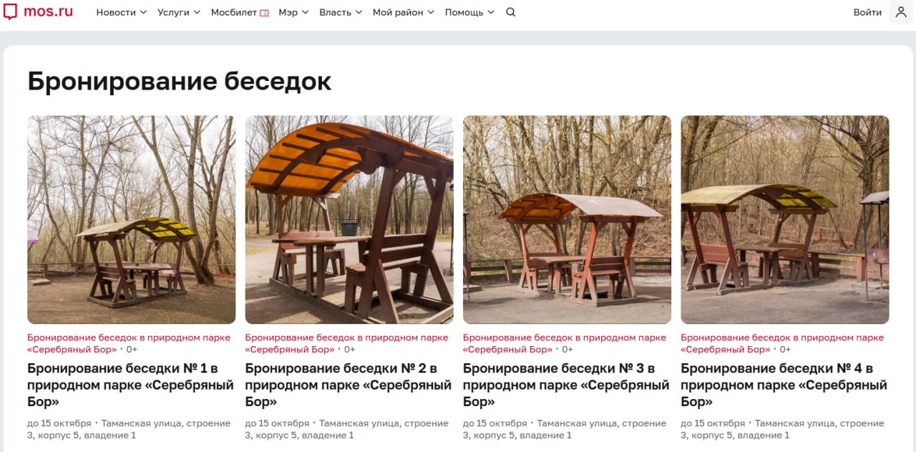Open Бронирование беседки № 2 title link
The width and height of the screenshot is (916, 452).
(349, 385)
